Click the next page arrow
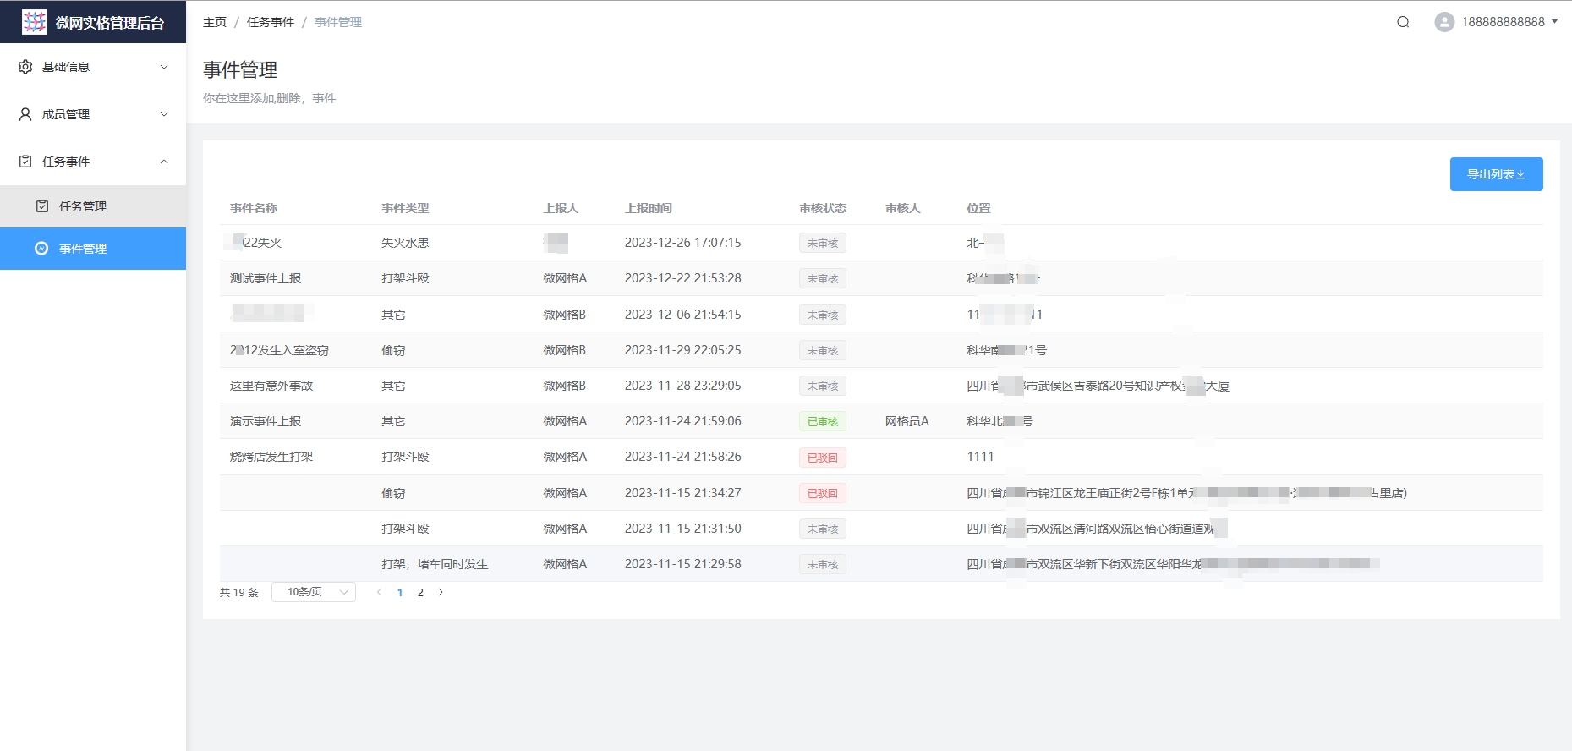Image resolution: width=1572 pixels, height=751 pixels. pos(441,592)
